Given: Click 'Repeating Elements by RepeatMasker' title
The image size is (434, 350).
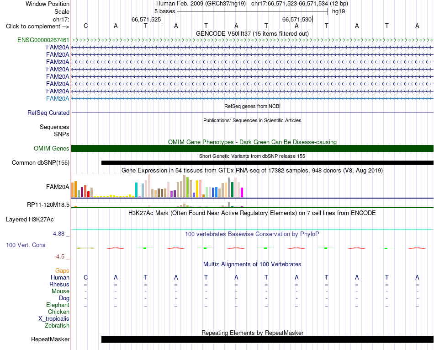Looking at the screenshot, I should coord(252,333).
